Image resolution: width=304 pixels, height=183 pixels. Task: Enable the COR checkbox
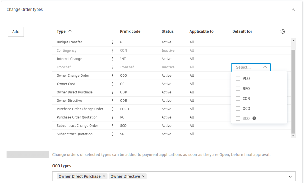[238, 99]
